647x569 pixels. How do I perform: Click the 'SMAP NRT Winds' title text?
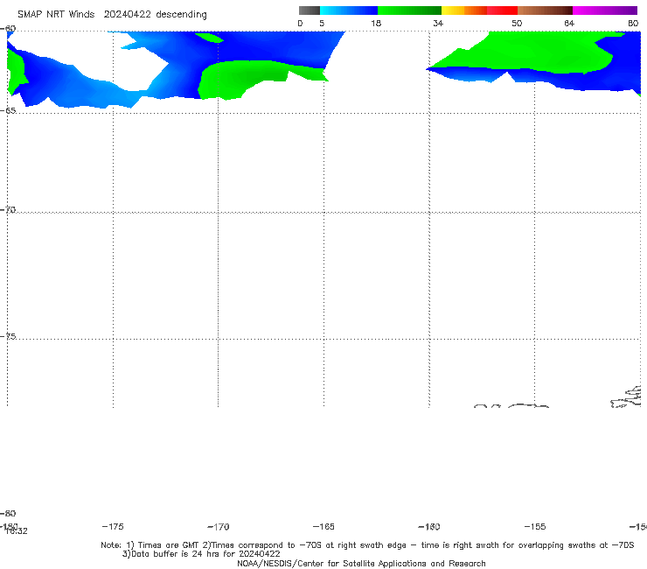[x=56, y=14]
